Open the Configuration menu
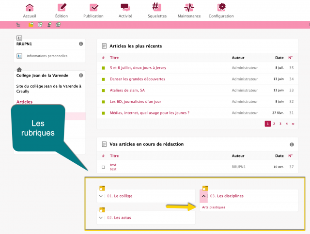This screenshot has height=234, width=310. [x=221, y=11]
